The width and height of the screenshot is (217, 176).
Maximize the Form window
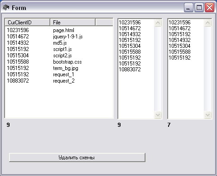coord(199,7)
